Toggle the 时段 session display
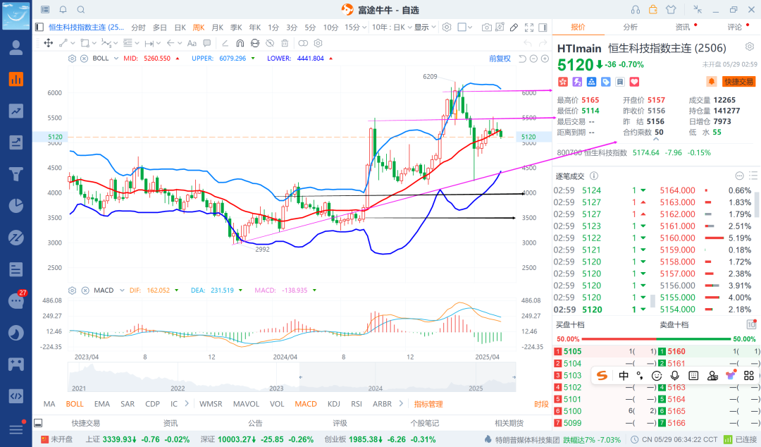The height and width of the screenshot is (447, 761). coord(541,404)
